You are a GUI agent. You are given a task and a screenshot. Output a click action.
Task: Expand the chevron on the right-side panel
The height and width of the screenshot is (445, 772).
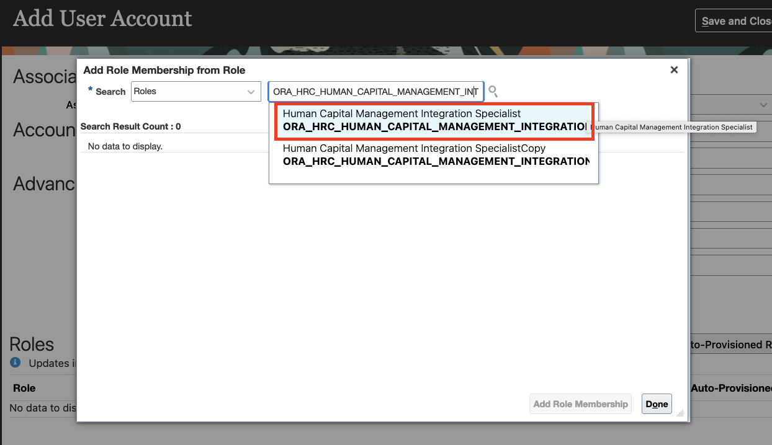(763, 104)
